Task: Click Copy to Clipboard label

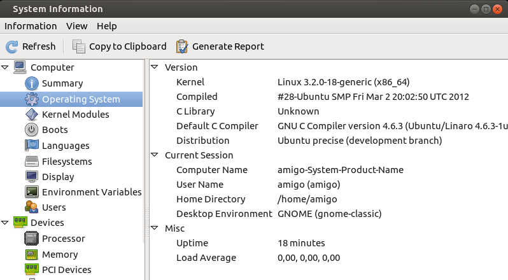Action: (128, 46)
